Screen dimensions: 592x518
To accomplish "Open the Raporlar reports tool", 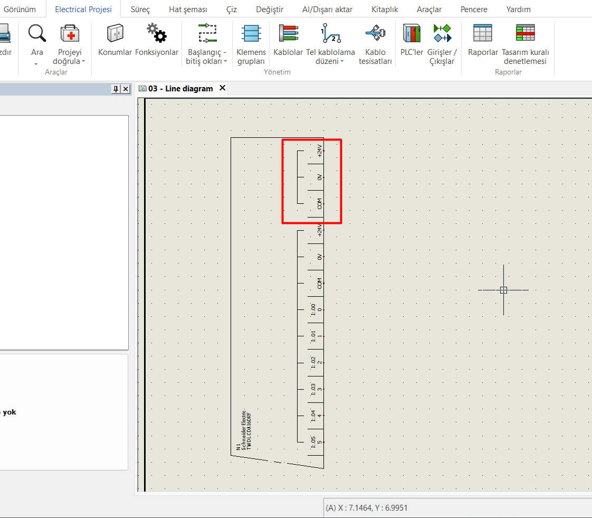I will coord(483,40).
